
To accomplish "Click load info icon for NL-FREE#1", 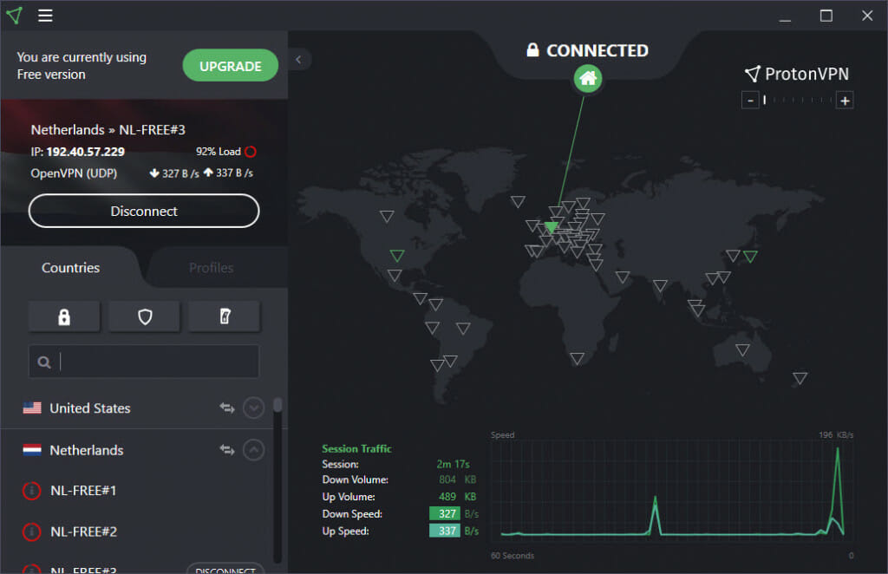I will 32,490.
